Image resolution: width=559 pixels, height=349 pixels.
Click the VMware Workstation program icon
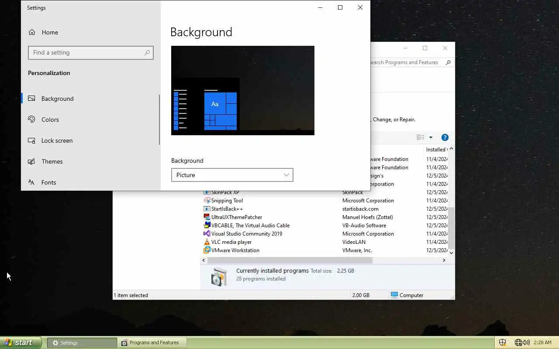click(x=207, y=250)
